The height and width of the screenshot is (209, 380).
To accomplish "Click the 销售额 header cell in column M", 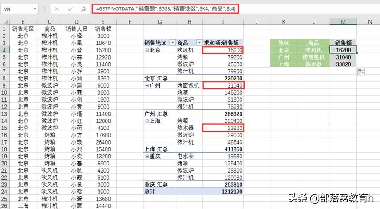I will (343, 43).
